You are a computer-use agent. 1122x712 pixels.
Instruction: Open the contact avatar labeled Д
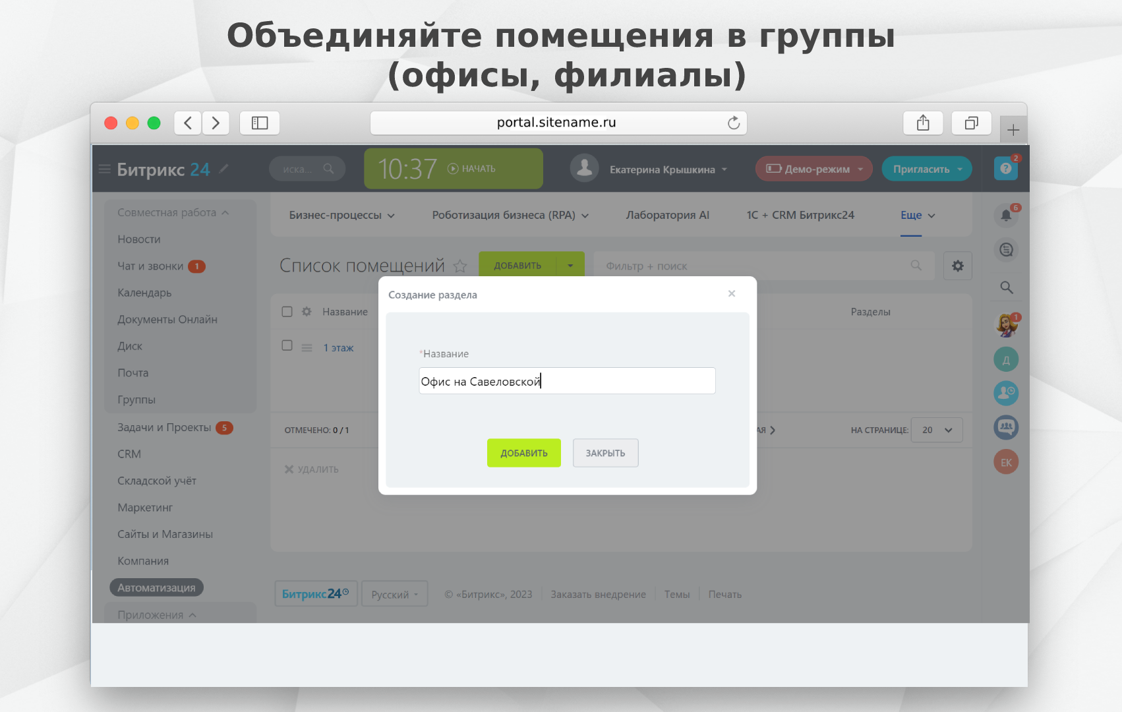click(x=1006, y=360)
